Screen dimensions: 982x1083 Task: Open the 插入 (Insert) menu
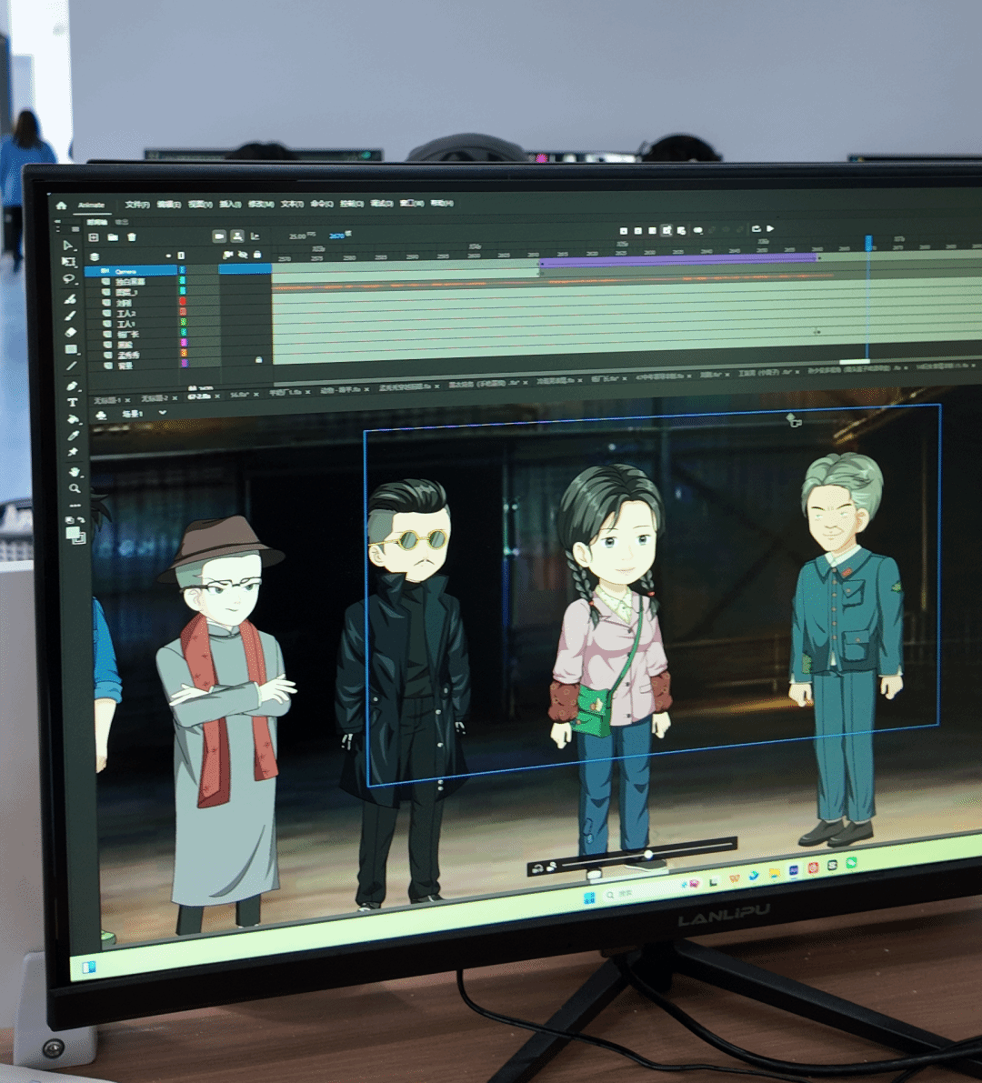230,205
